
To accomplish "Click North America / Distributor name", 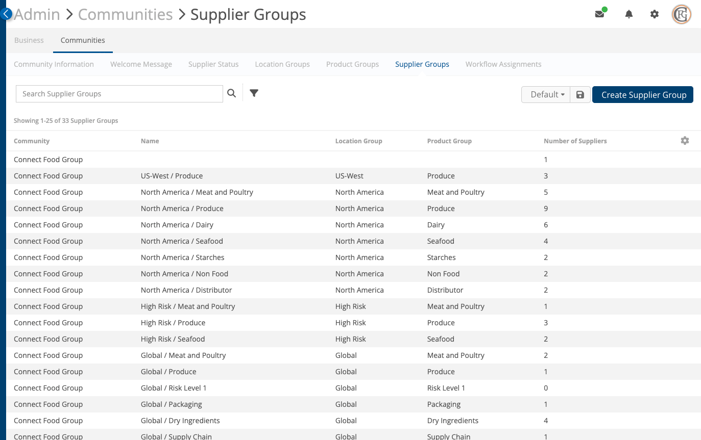I will coord(186,290).
